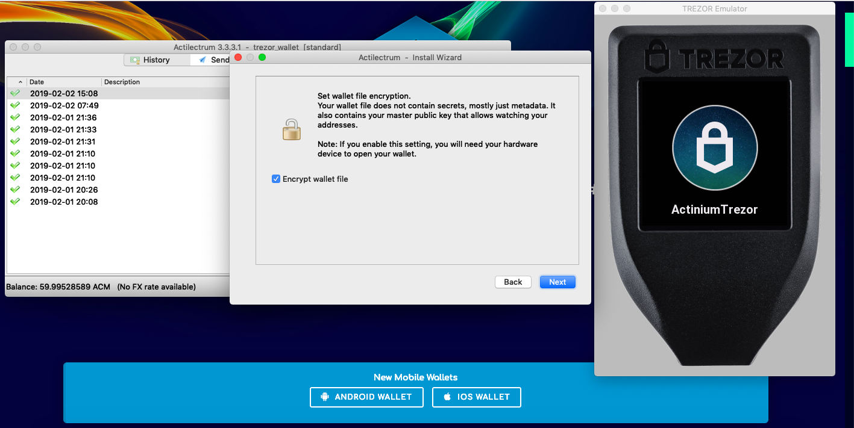Click the Apple logo on IOS WALLET
Image resolution: width=854 pixels, height=428 pixels.
click(447, 397)
